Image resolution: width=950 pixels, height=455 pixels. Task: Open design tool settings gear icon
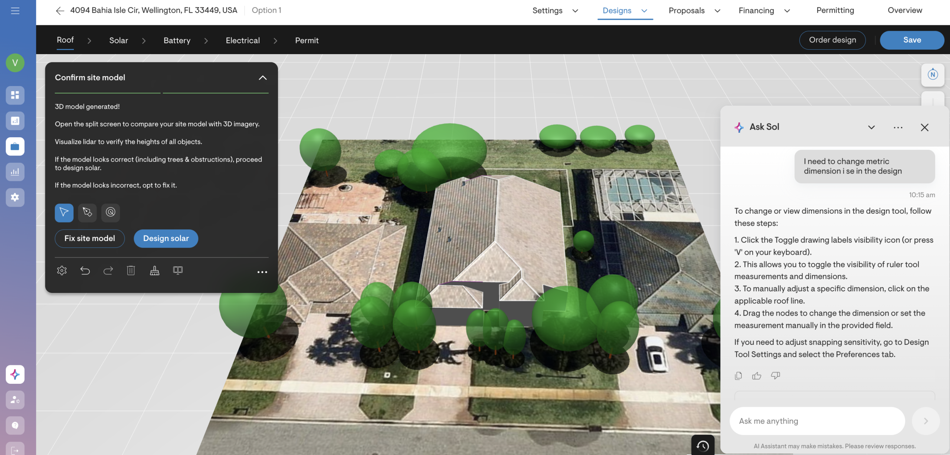tap(62, 271)
